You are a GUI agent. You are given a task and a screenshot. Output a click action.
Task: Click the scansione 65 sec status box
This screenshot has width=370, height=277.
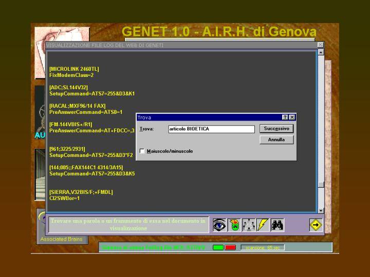point(263,248)
